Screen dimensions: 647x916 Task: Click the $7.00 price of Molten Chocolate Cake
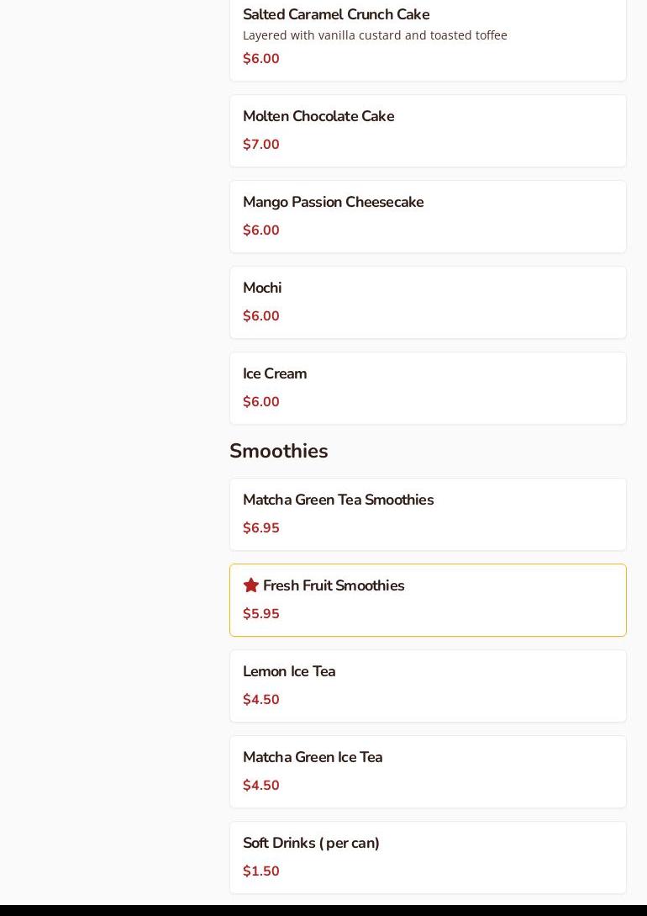coord(261,145)
